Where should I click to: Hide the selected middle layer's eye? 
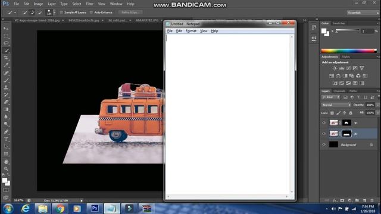(x=324, y=134)
